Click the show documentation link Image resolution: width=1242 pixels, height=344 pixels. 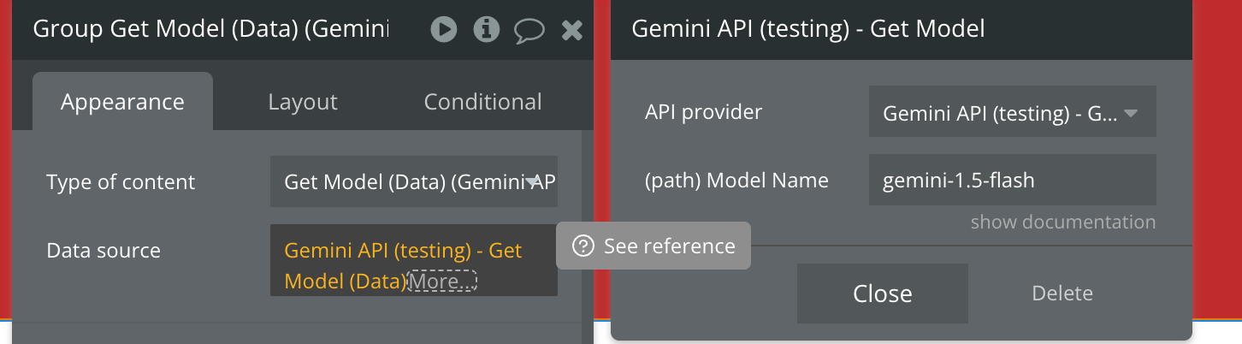(x=1062, y=222)
